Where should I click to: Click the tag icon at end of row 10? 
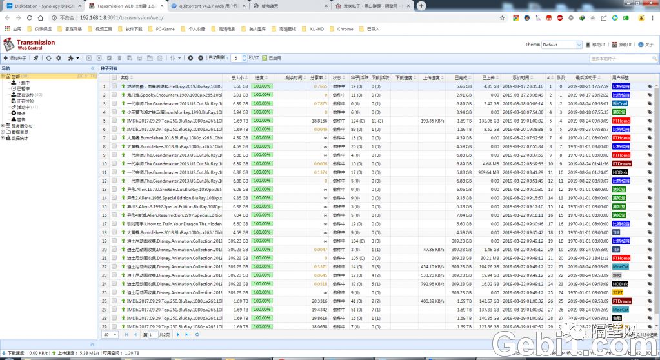[x=650, y=163]
